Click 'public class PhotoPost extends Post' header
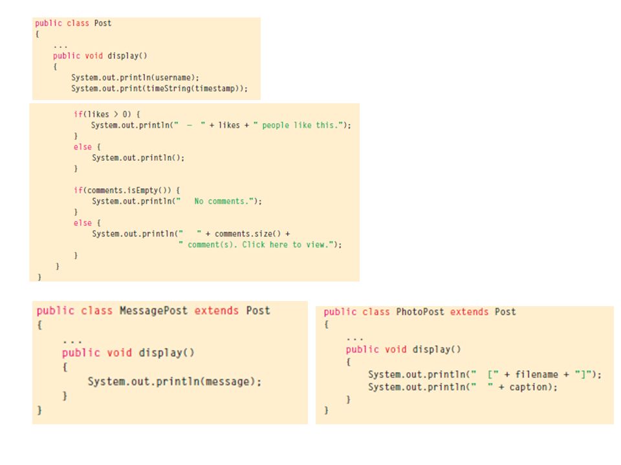Screen dimensions: 621x465 (x=420, y=312)
